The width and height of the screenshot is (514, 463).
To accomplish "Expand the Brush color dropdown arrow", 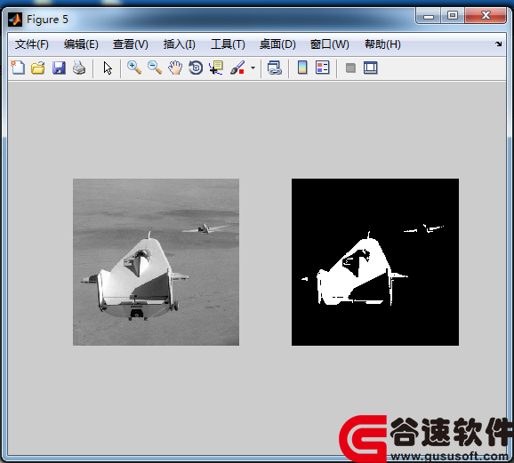I will (253, 68).
